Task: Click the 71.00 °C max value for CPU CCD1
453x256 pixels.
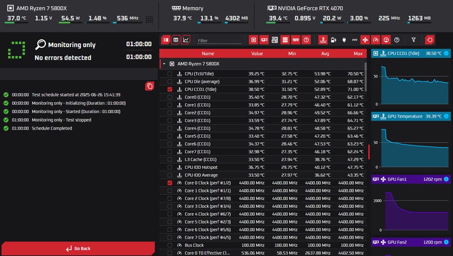Action: 355,89
